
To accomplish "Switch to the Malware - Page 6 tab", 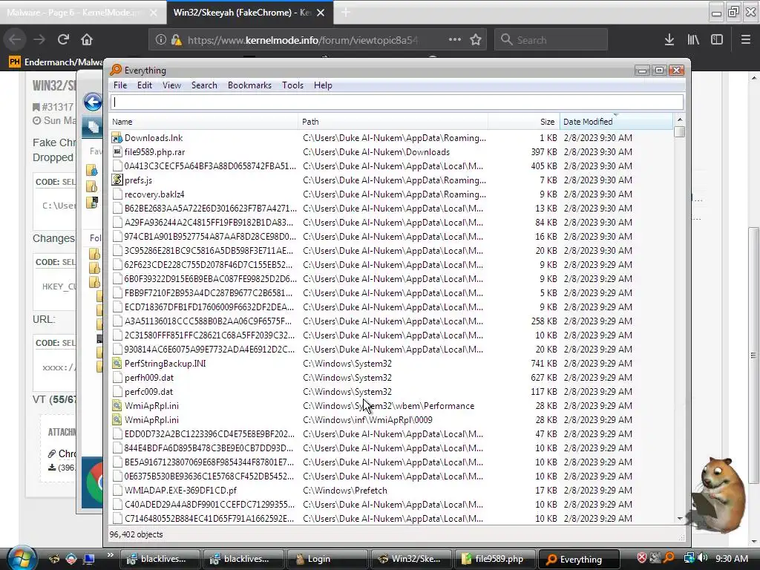I will (82, 12).
